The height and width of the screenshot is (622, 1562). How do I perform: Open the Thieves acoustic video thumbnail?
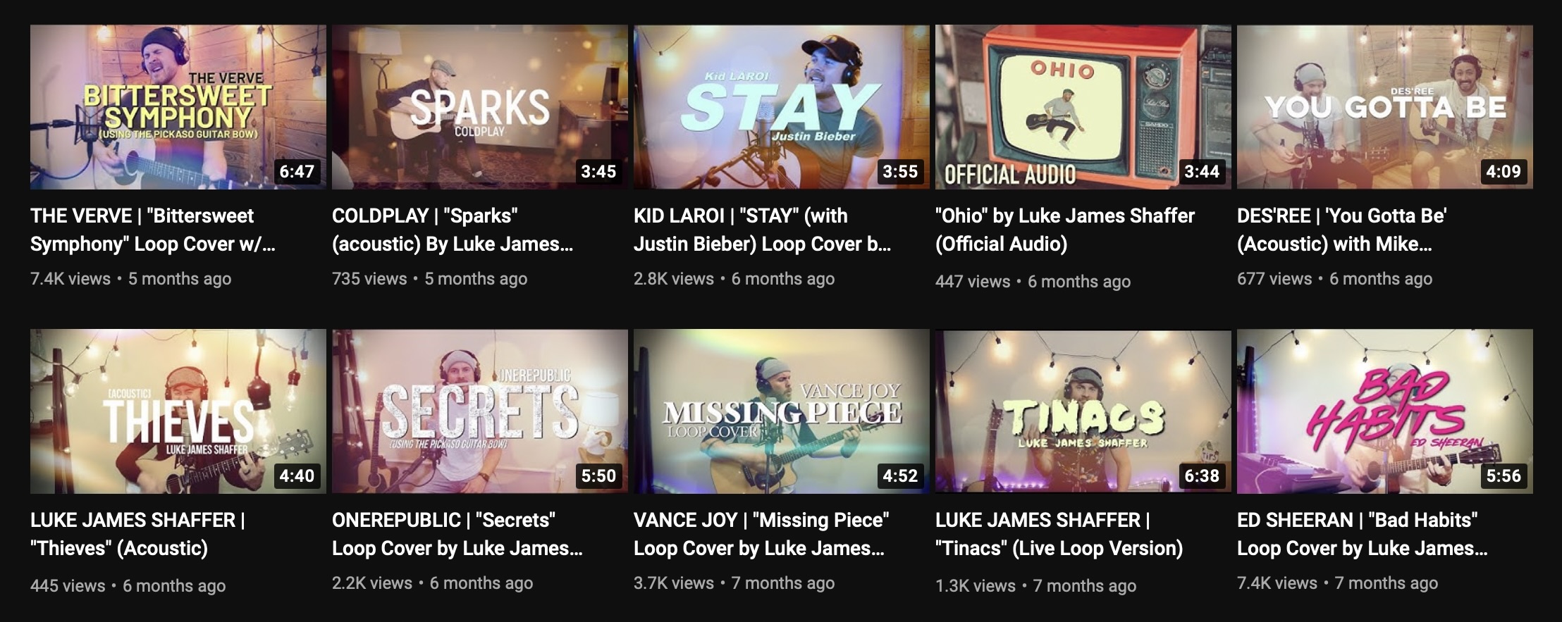pyautogui.click(x=178, y=411)
